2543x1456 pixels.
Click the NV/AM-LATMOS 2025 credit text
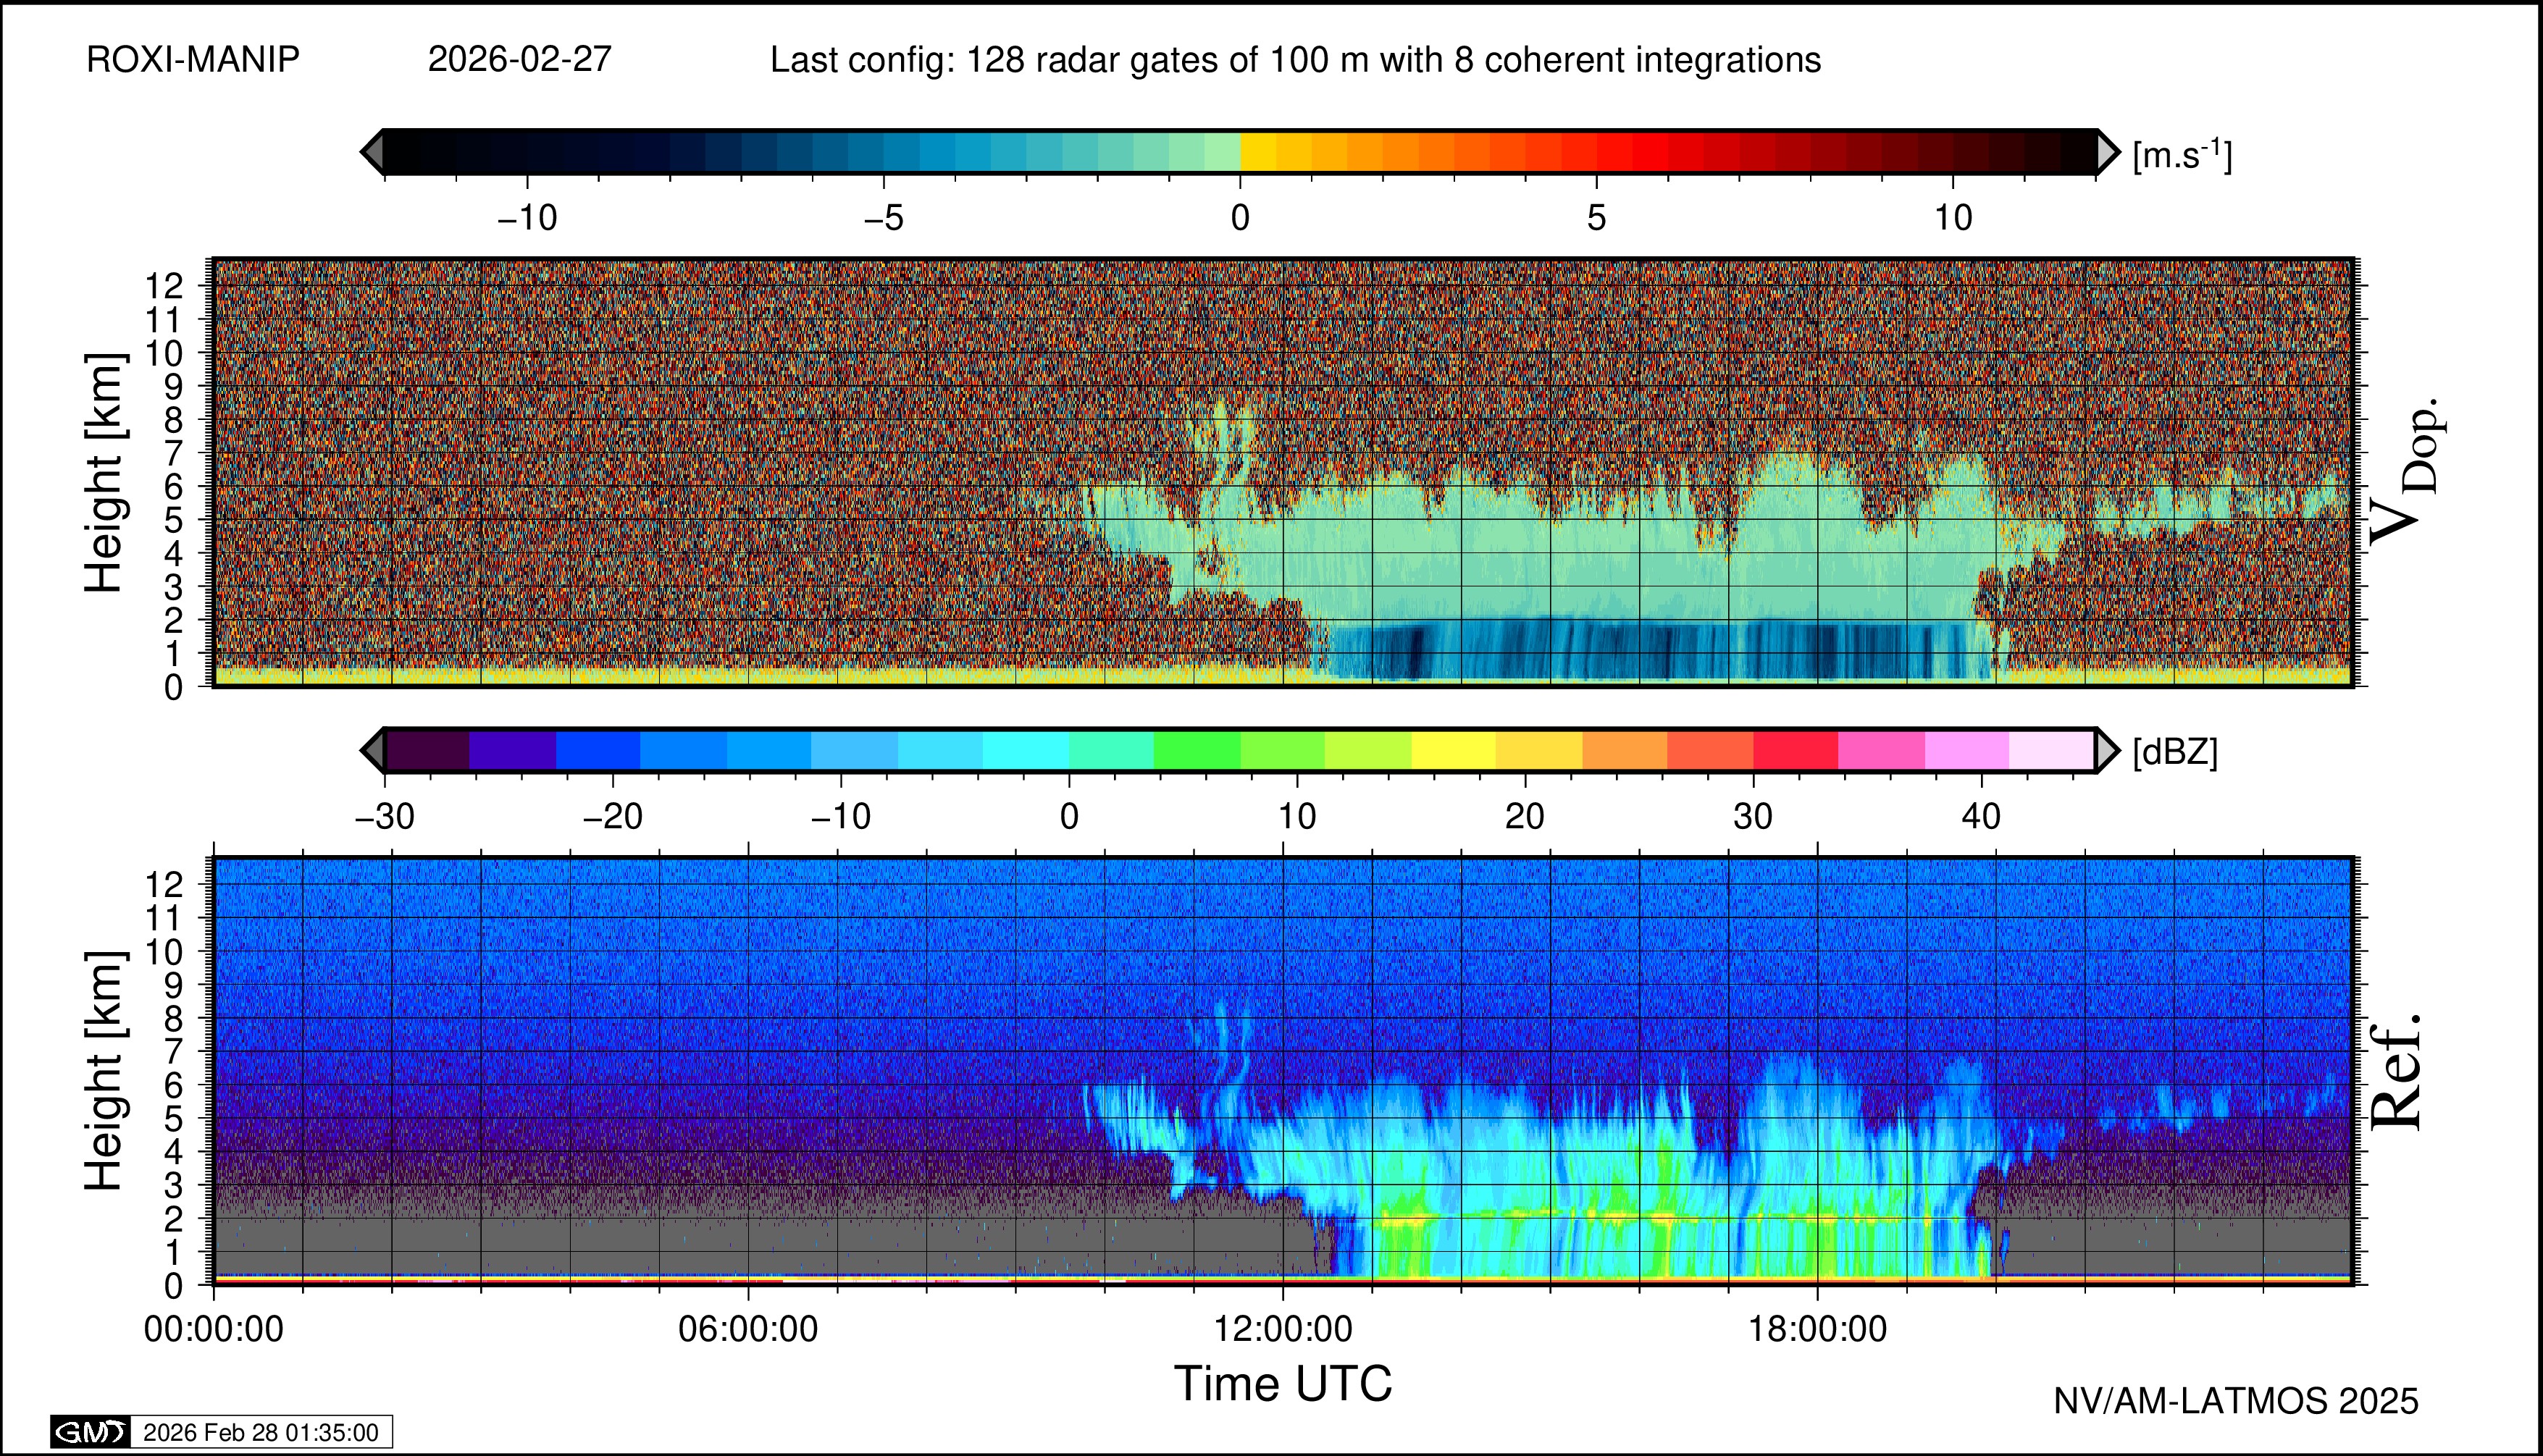pos(2236,1401)
